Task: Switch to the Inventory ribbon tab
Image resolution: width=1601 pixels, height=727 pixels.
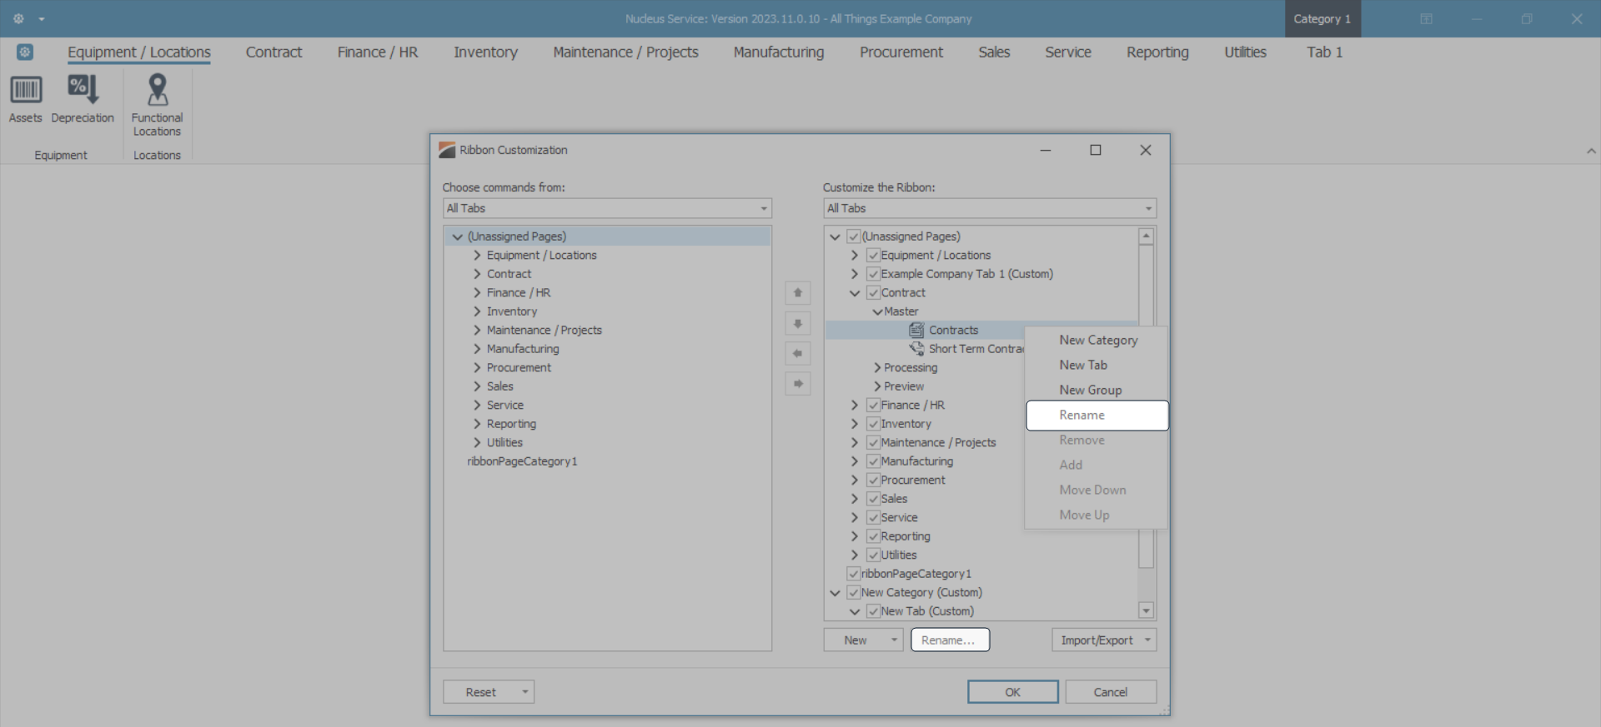Action: 485,52
